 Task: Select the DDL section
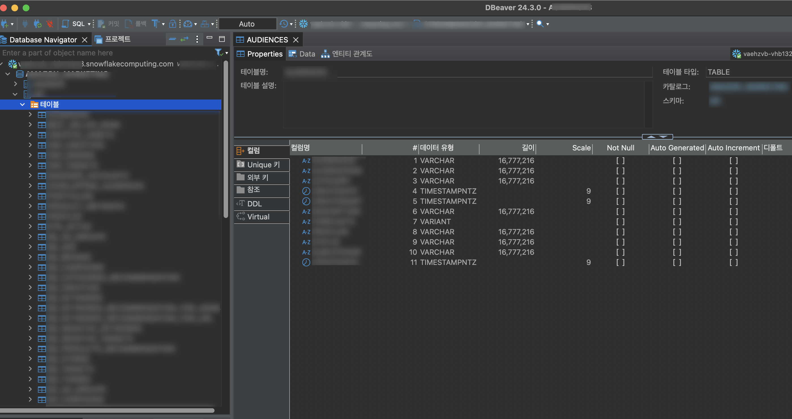click(254, 204)
